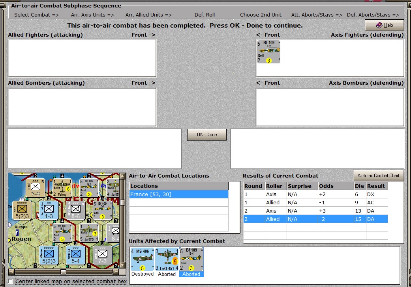This screenshot has height=287, width=411.
Task: Click the Result column header
Action: [377, 186]
